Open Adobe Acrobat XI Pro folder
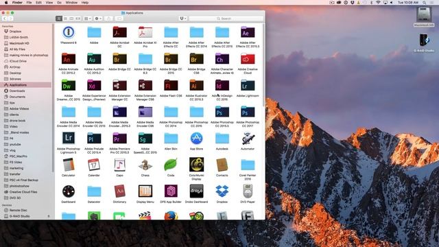Viewport: 439px width, 247px height. click(145, 32)
